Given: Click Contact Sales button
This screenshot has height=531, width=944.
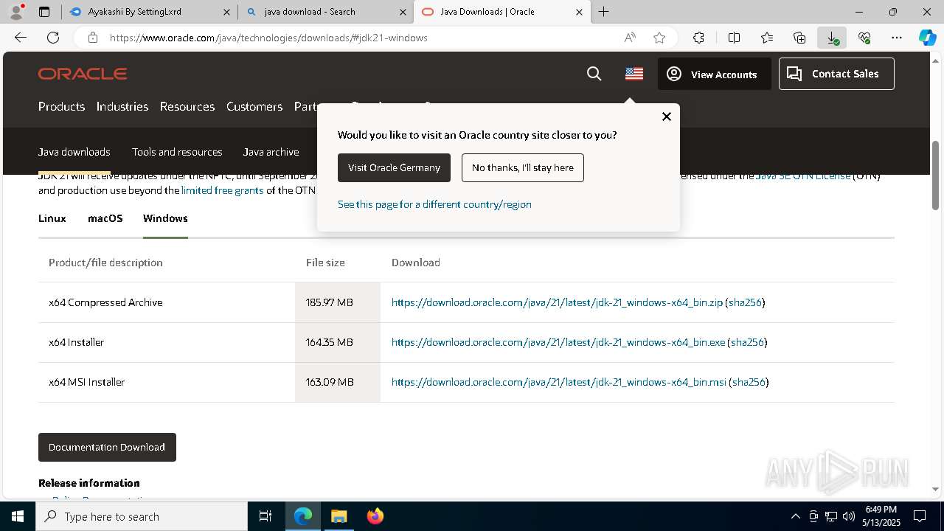Looking at the screenshot, I should pyautogui.click(x=836, y=74).
